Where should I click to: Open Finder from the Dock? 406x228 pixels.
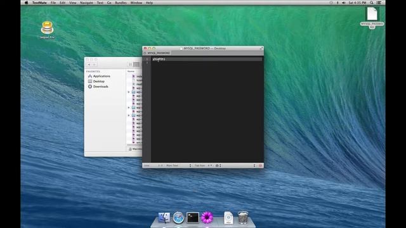[x=164, y=217]
